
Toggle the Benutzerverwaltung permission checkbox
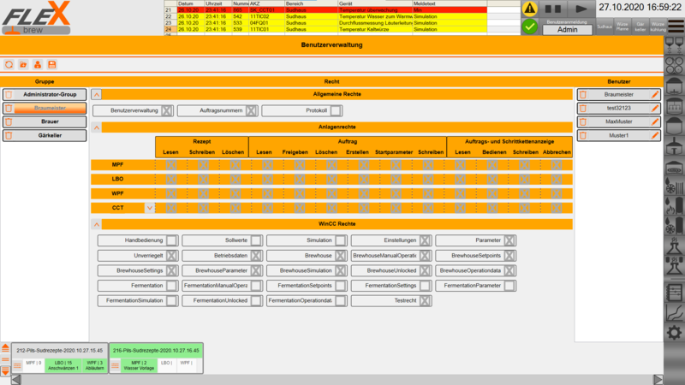167,110
